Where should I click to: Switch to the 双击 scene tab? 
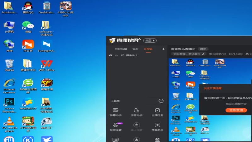tap(135, 49)
